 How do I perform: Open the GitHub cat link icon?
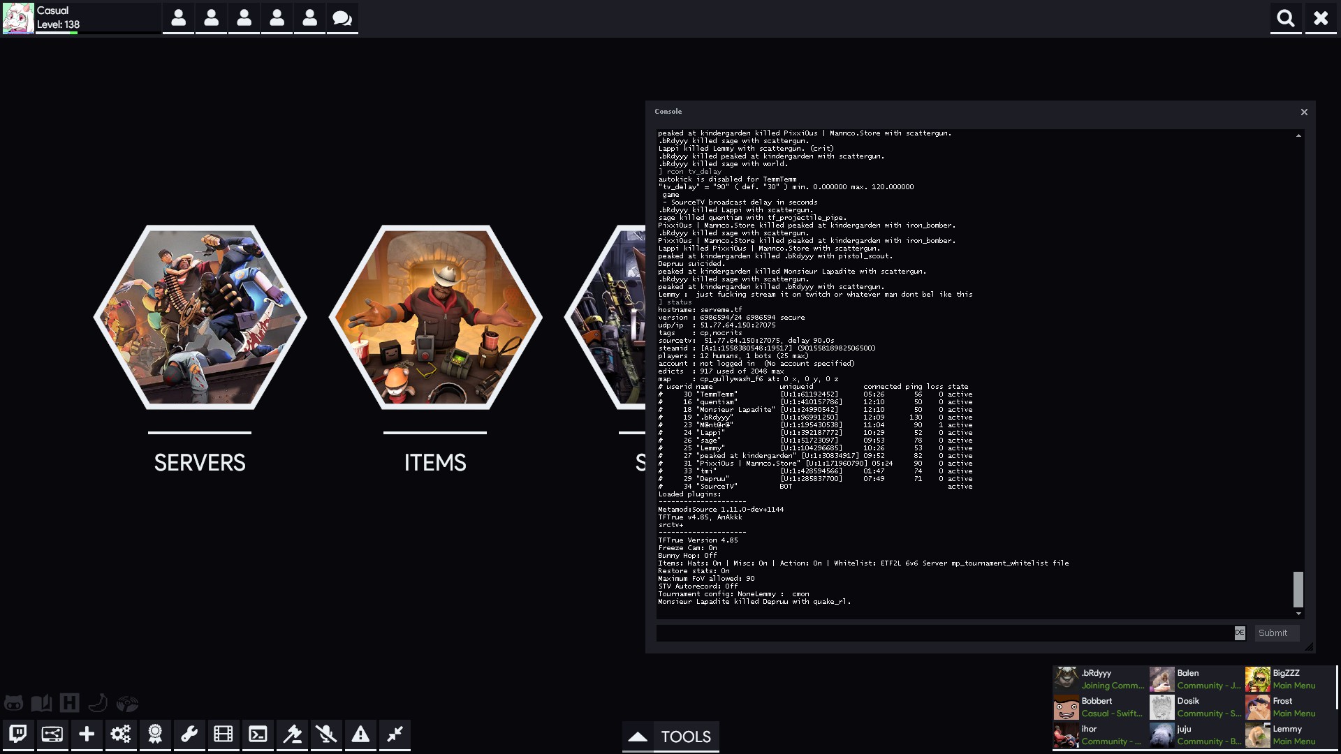coord(13,703)
